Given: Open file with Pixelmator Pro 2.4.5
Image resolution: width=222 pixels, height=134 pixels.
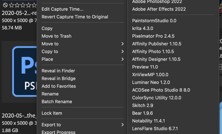Looking at the screenshot, I should coord(153,36).
